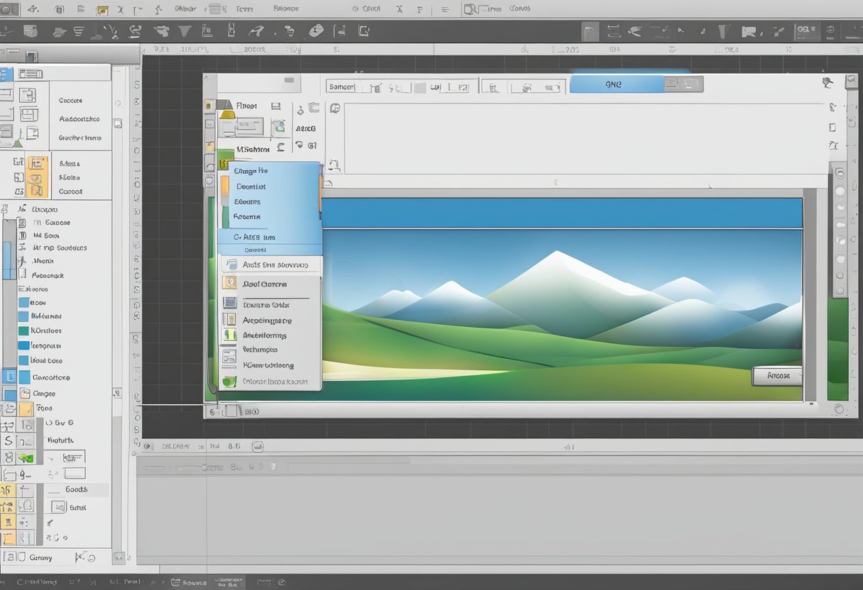Click the arrow icon at top right of dialog

[x=828, y=83]
